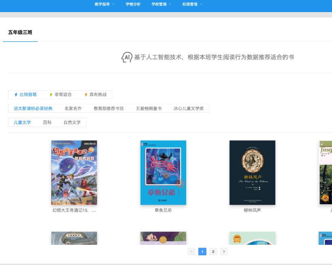Screen dimensions: 332x265
Task: Click the blue lightning icon of 比较容易
Action: coord(16,95)
